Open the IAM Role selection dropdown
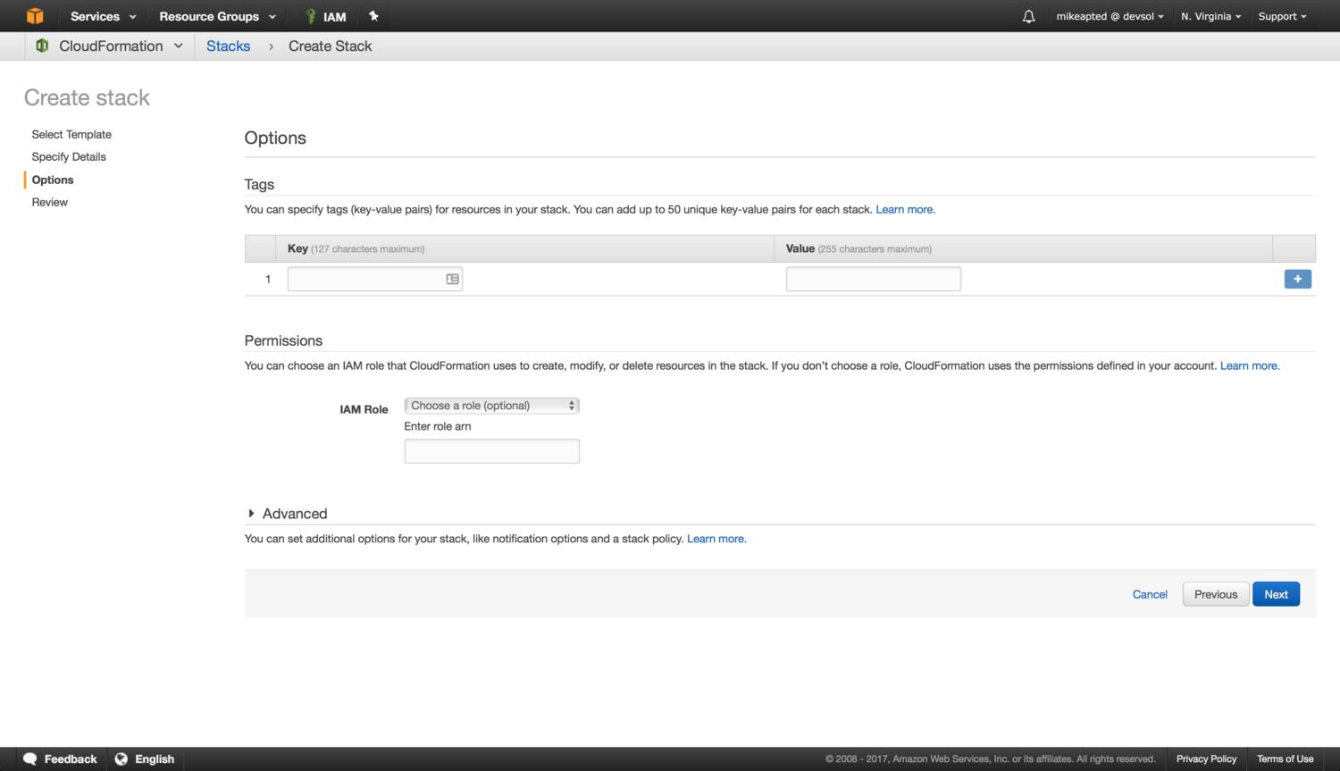Screen dimensions: 1340x771 tap(491, 406)
